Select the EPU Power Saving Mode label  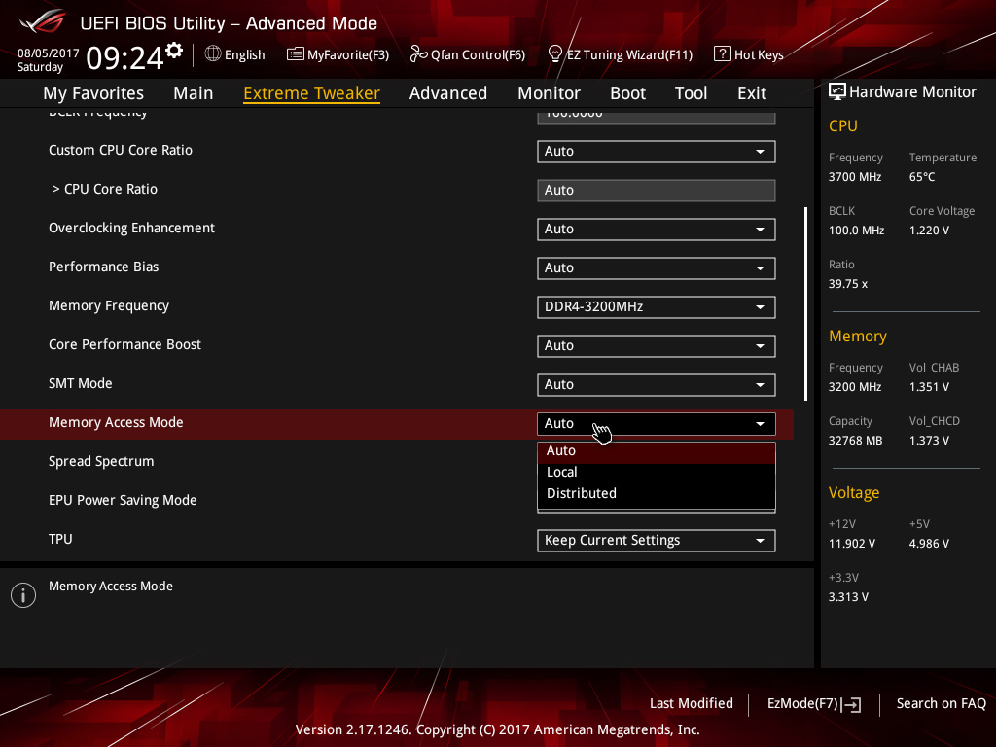[x=123, y=501]
